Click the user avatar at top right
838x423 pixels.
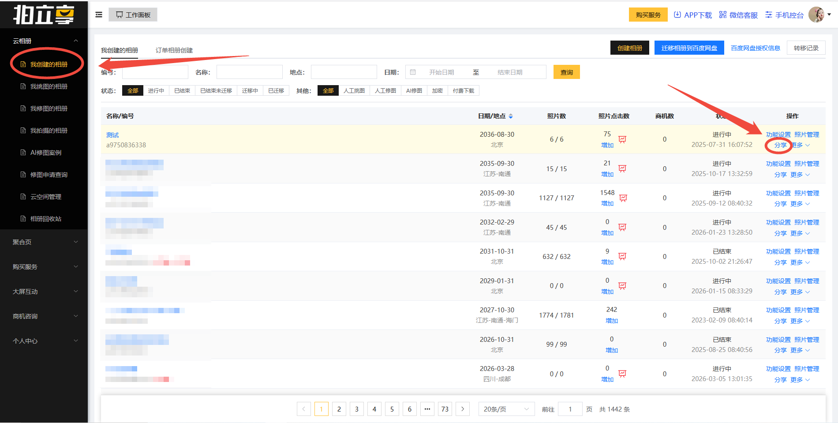(x=816, y=15)
